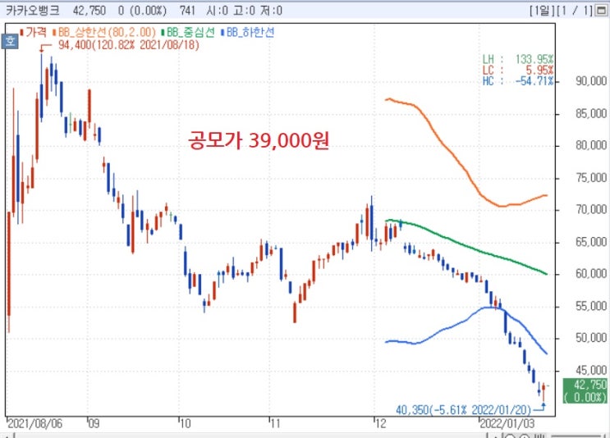This screenshot has width=610, height=438.
Task: Click the 2021/08/06 date axis label
Action: point(35,423)
